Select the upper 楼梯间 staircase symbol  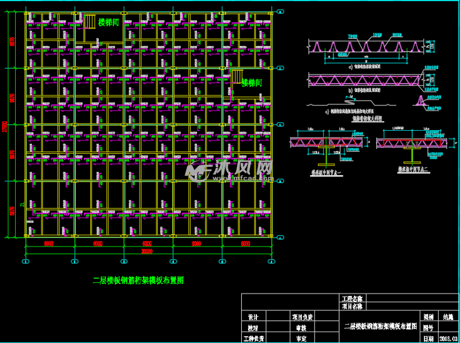(90, 22)
